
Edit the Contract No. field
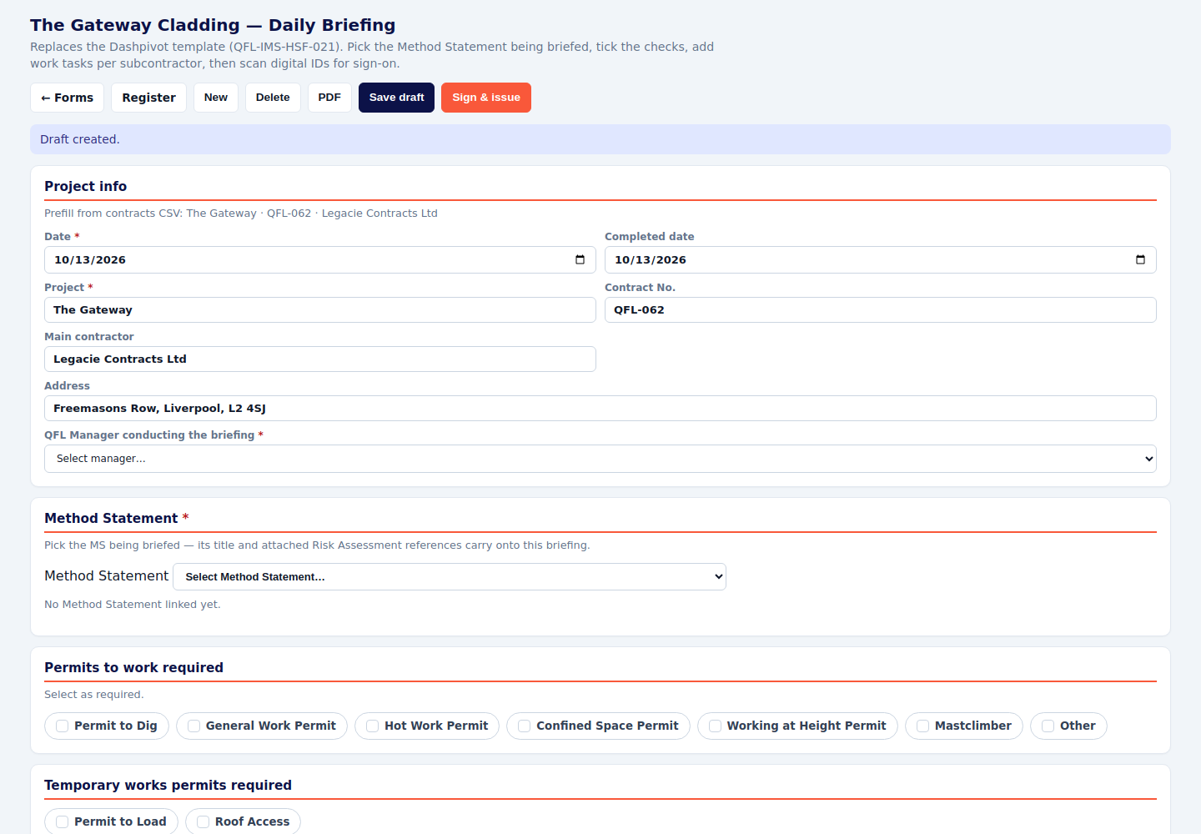click(x=881, y=309)
